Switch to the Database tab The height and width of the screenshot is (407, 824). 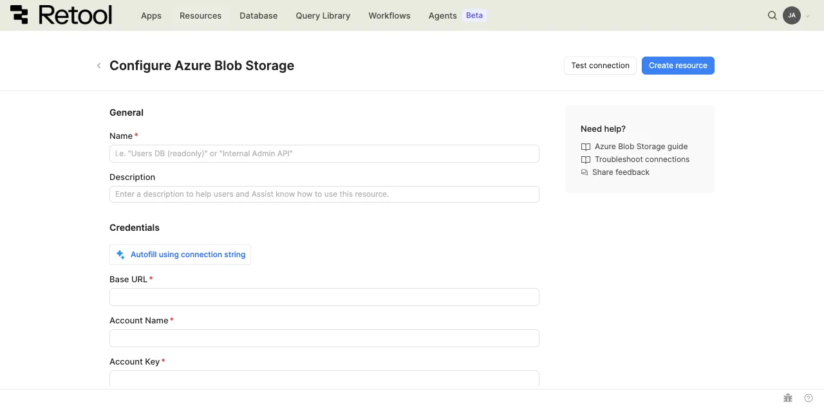pos(258,15)
